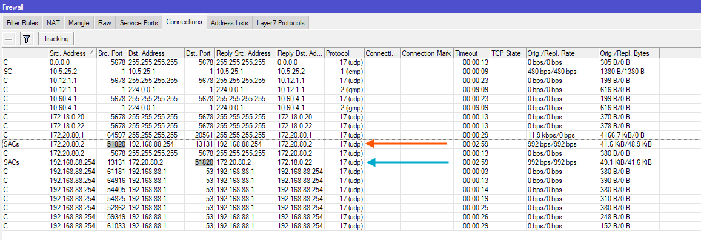Sort by Src. Port column header
Image resolution: width=701 pixels, height=240 pixels.
pyautogui.click(x=111, y=53)
